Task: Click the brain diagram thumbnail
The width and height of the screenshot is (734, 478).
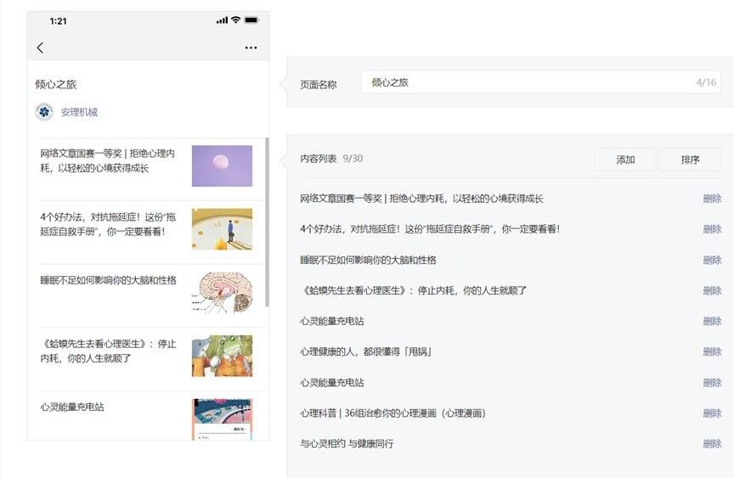Action: pos(222,292)
